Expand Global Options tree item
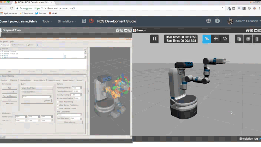 pyautogui.click(x=1, y=52)
